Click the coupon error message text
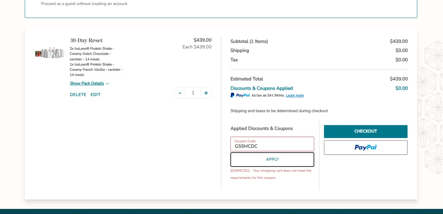Viewport: 443px width, 214px height. tap(271, 174)
